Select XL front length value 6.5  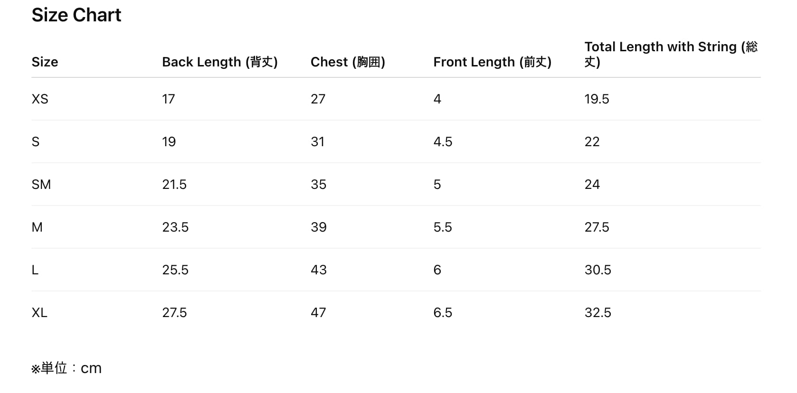tap(443, 313)
